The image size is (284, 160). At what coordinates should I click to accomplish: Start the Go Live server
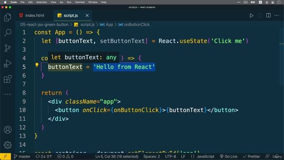tap(229, 156)
